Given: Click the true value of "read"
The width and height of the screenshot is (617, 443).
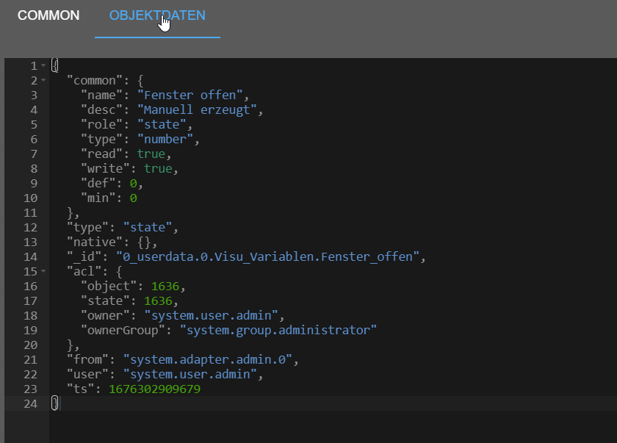Looking at the screenshot, I should tap(152, 154).
